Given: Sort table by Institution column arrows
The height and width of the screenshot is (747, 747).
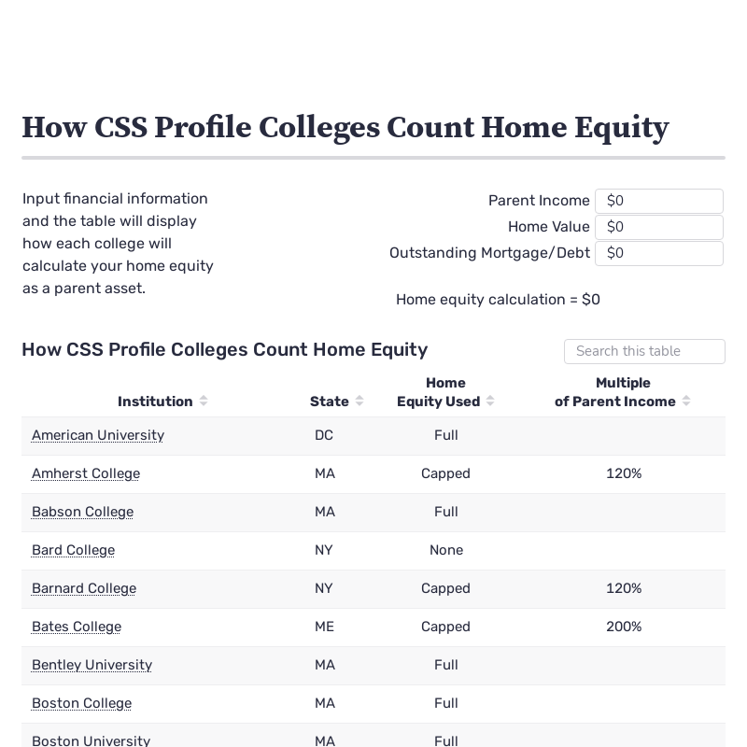Looking at the screenshot, I should click(x=204, y=402).
